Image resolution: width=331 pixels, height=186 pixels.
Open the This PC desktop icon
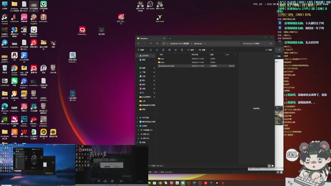5,5
